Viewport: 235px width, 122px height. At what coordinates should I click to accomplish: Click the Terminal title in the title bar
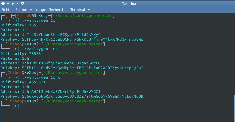click(x=129, y=4)
